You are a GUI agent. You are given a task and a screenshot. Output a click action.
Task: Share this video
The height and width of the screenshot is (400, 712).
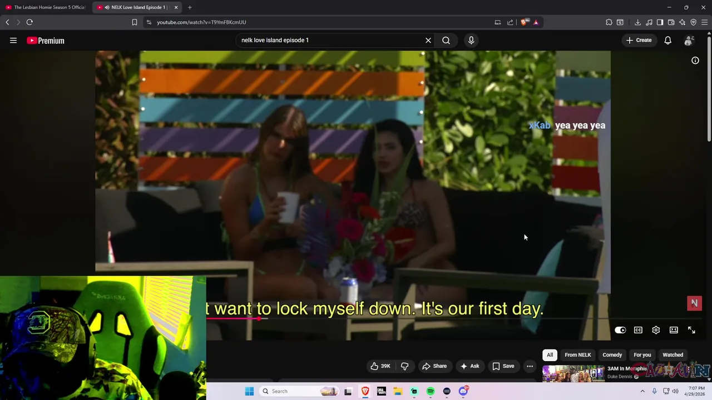pyautogui.click(x=434, y=366)
